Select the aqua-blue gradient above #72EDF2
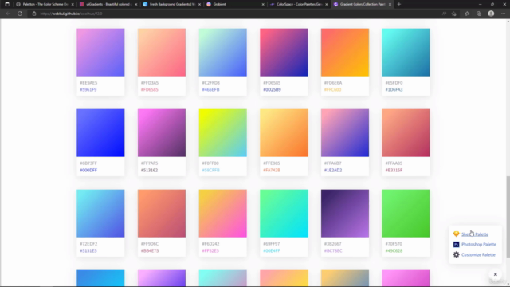Image resolution: width=510 pixels, height=287 pixels. (x=100, y=213)
